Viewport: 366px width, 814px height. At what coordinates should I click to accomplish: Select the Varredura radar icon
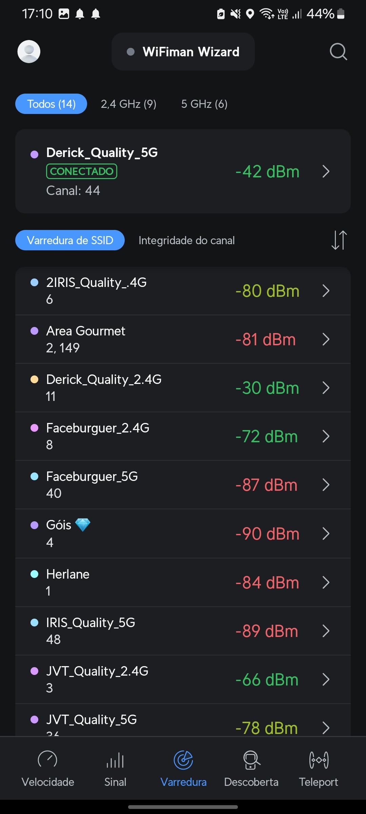[183, 760]
